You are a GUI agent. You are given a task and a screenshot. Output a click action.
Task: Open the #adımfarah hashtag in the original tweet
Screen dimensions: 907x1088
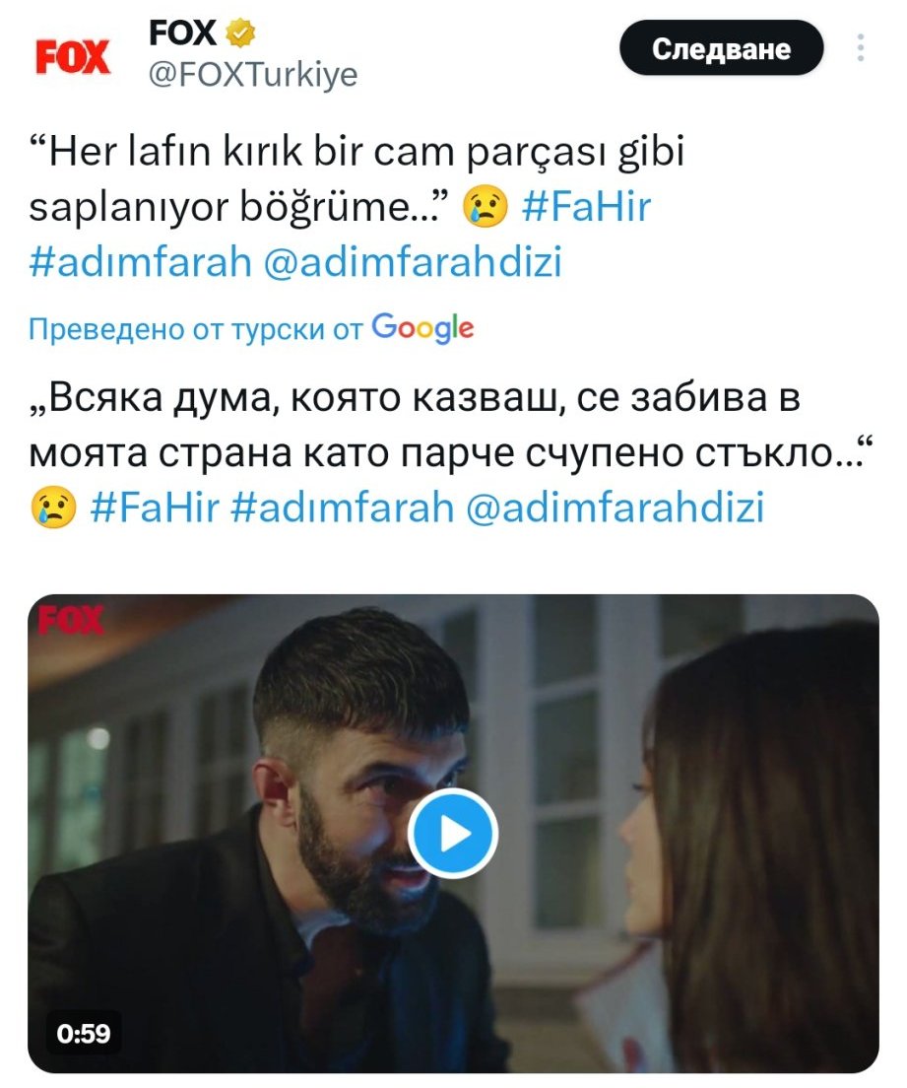click(140, 261)
